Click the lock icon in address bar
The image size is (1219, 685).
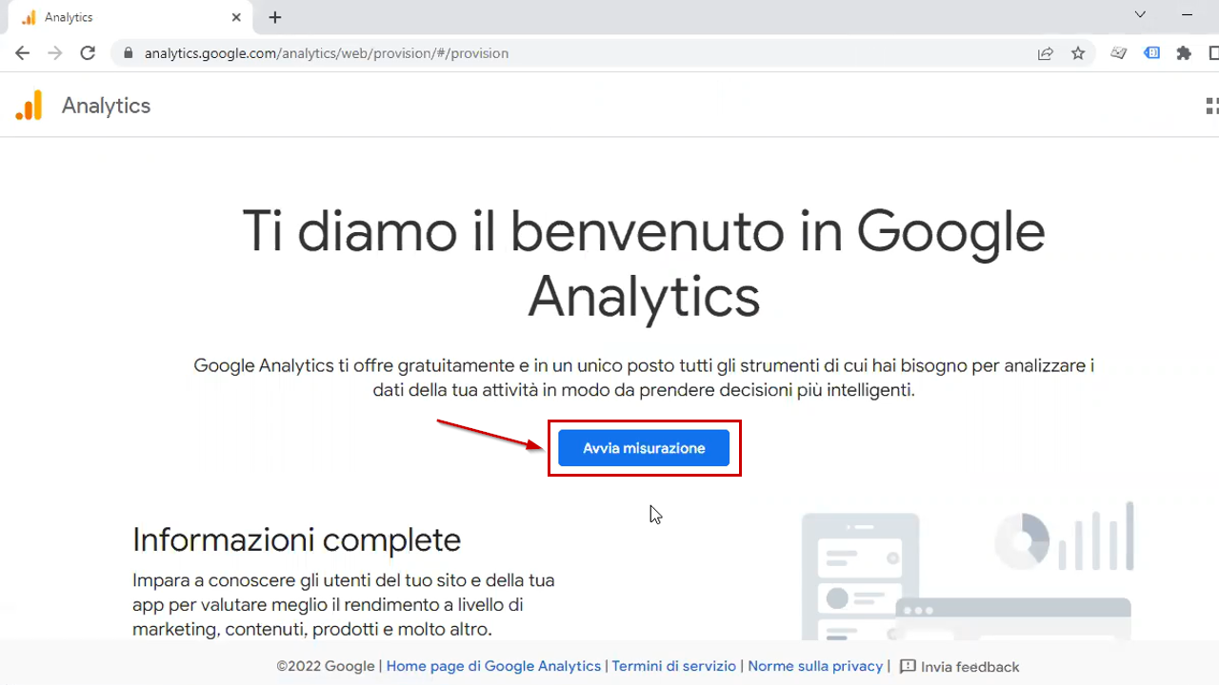pyautogui.click(x=128, y=53)
